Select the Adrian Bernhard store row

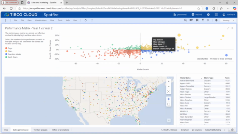(x=205, y=81)
